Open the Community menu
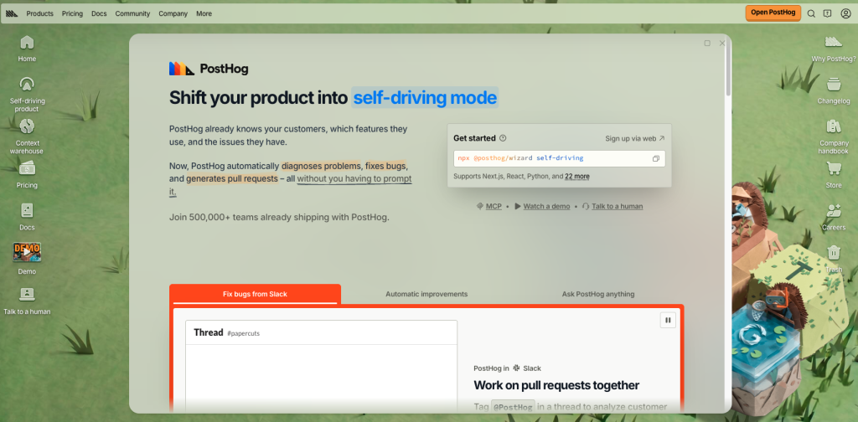The image size is (858, 422). [132, 13]
